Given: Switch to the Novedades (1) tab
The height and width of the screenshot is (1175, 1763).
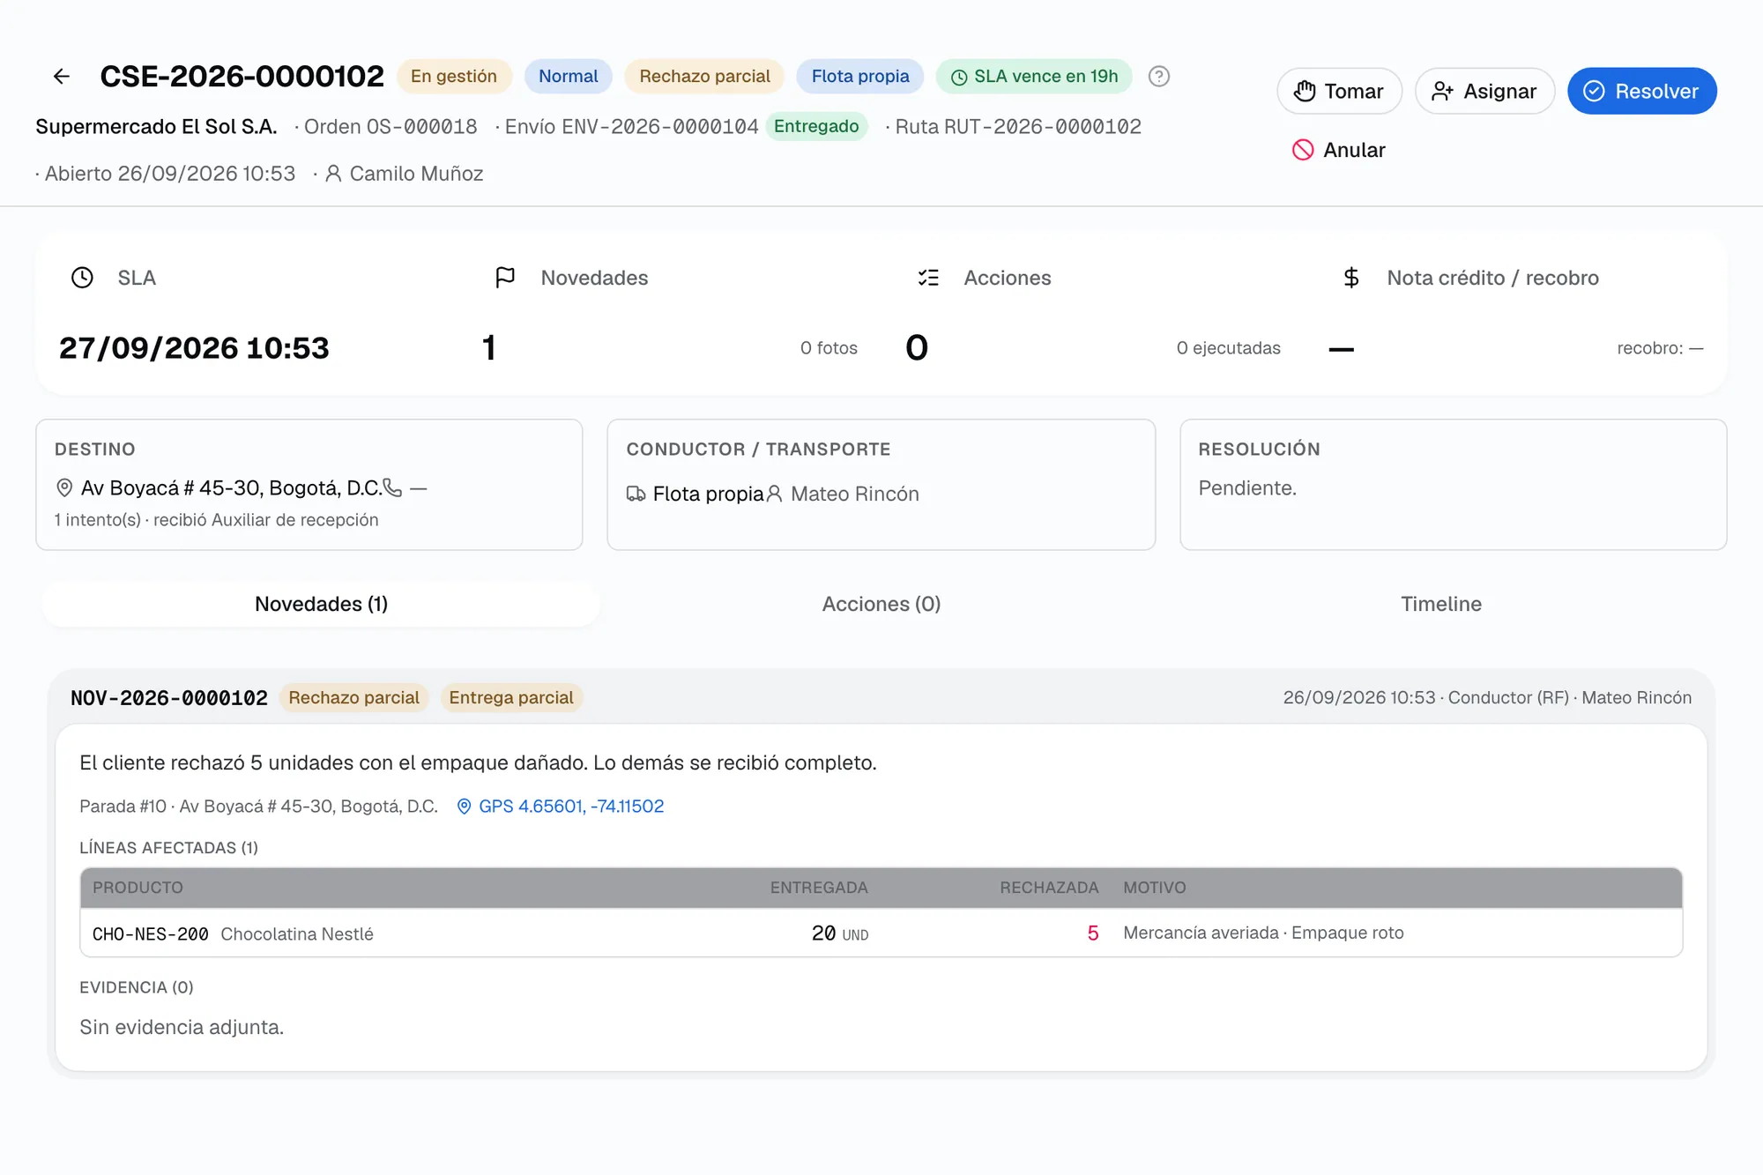Looking at the screenshot, I should pyautogui.click(x=321, y=604).
